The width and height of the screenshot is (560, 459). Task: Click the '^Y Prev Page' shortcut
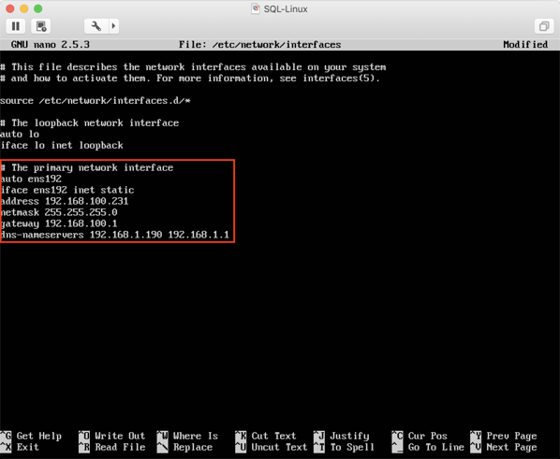click(x=504, y=436)
